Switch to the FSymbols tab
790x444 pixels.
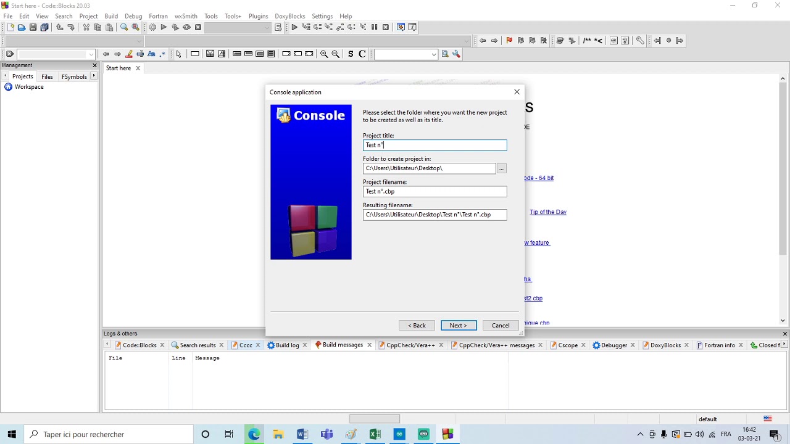click(74, 76)
